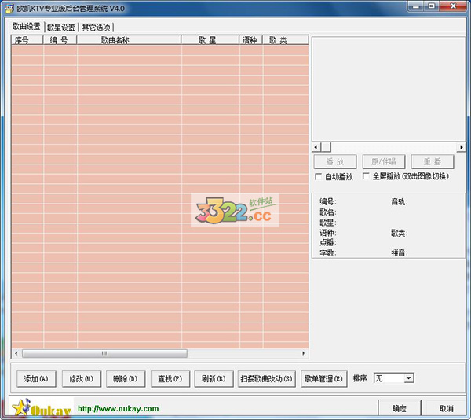Click the song list horizontal scrollbar thumb
Screen dimensions: 471x420
(104, 353)
